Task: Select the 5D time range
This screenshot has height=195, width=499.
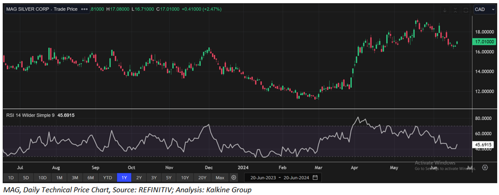Action: 26,178
